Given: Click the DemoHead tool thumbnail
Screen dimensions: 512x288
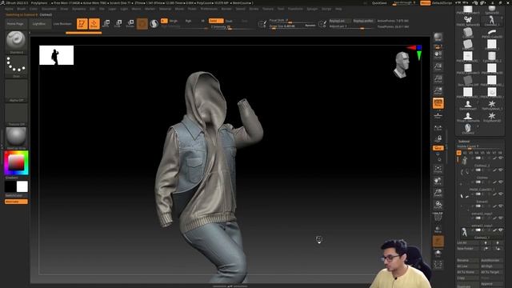Looking at the screenshot, I should click(x=467, y=106).
